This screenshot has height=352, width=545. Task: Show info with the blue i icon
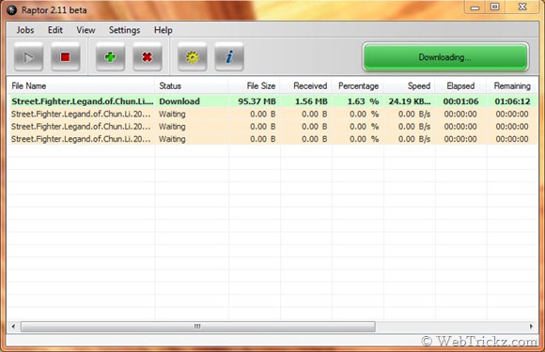(x=229, y=57)
